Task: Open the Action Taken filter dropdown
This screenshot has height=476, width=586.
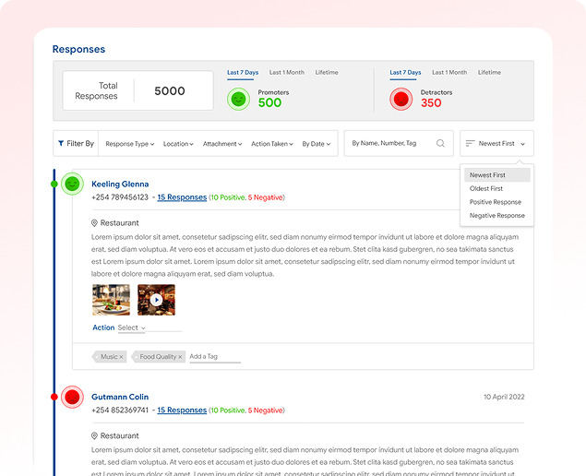Action: [x=272, y=144]
